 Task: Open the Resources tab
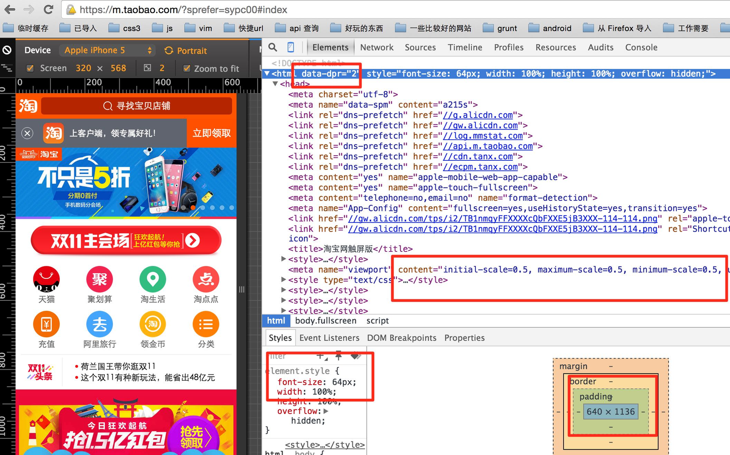[x=556, y=47]
